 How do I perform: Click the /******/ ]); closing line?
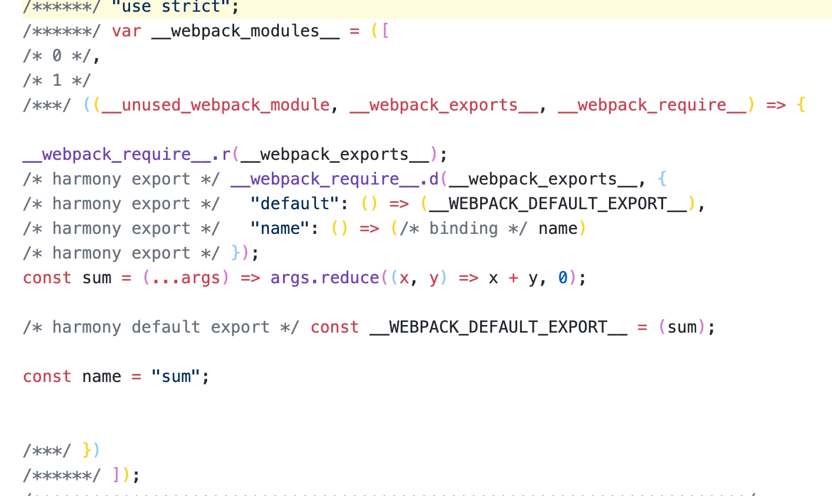82,475
